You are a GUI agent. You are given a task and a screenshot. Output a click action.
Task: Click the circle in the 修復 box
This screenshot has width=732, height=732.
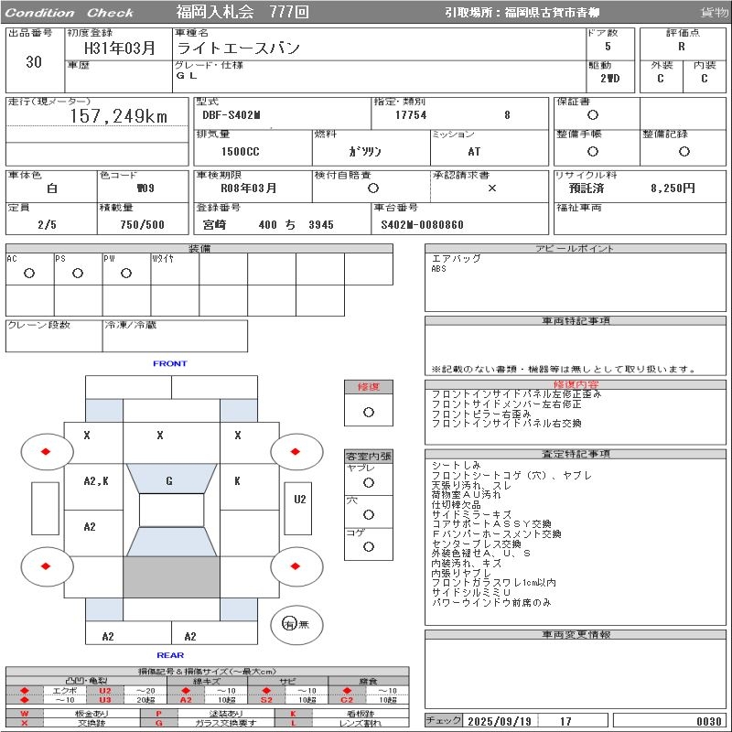tap(369, 413)
